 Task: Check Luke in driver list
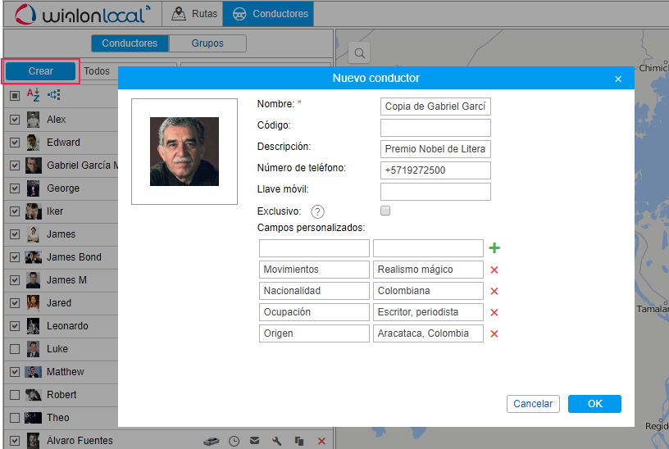point(15,349)
